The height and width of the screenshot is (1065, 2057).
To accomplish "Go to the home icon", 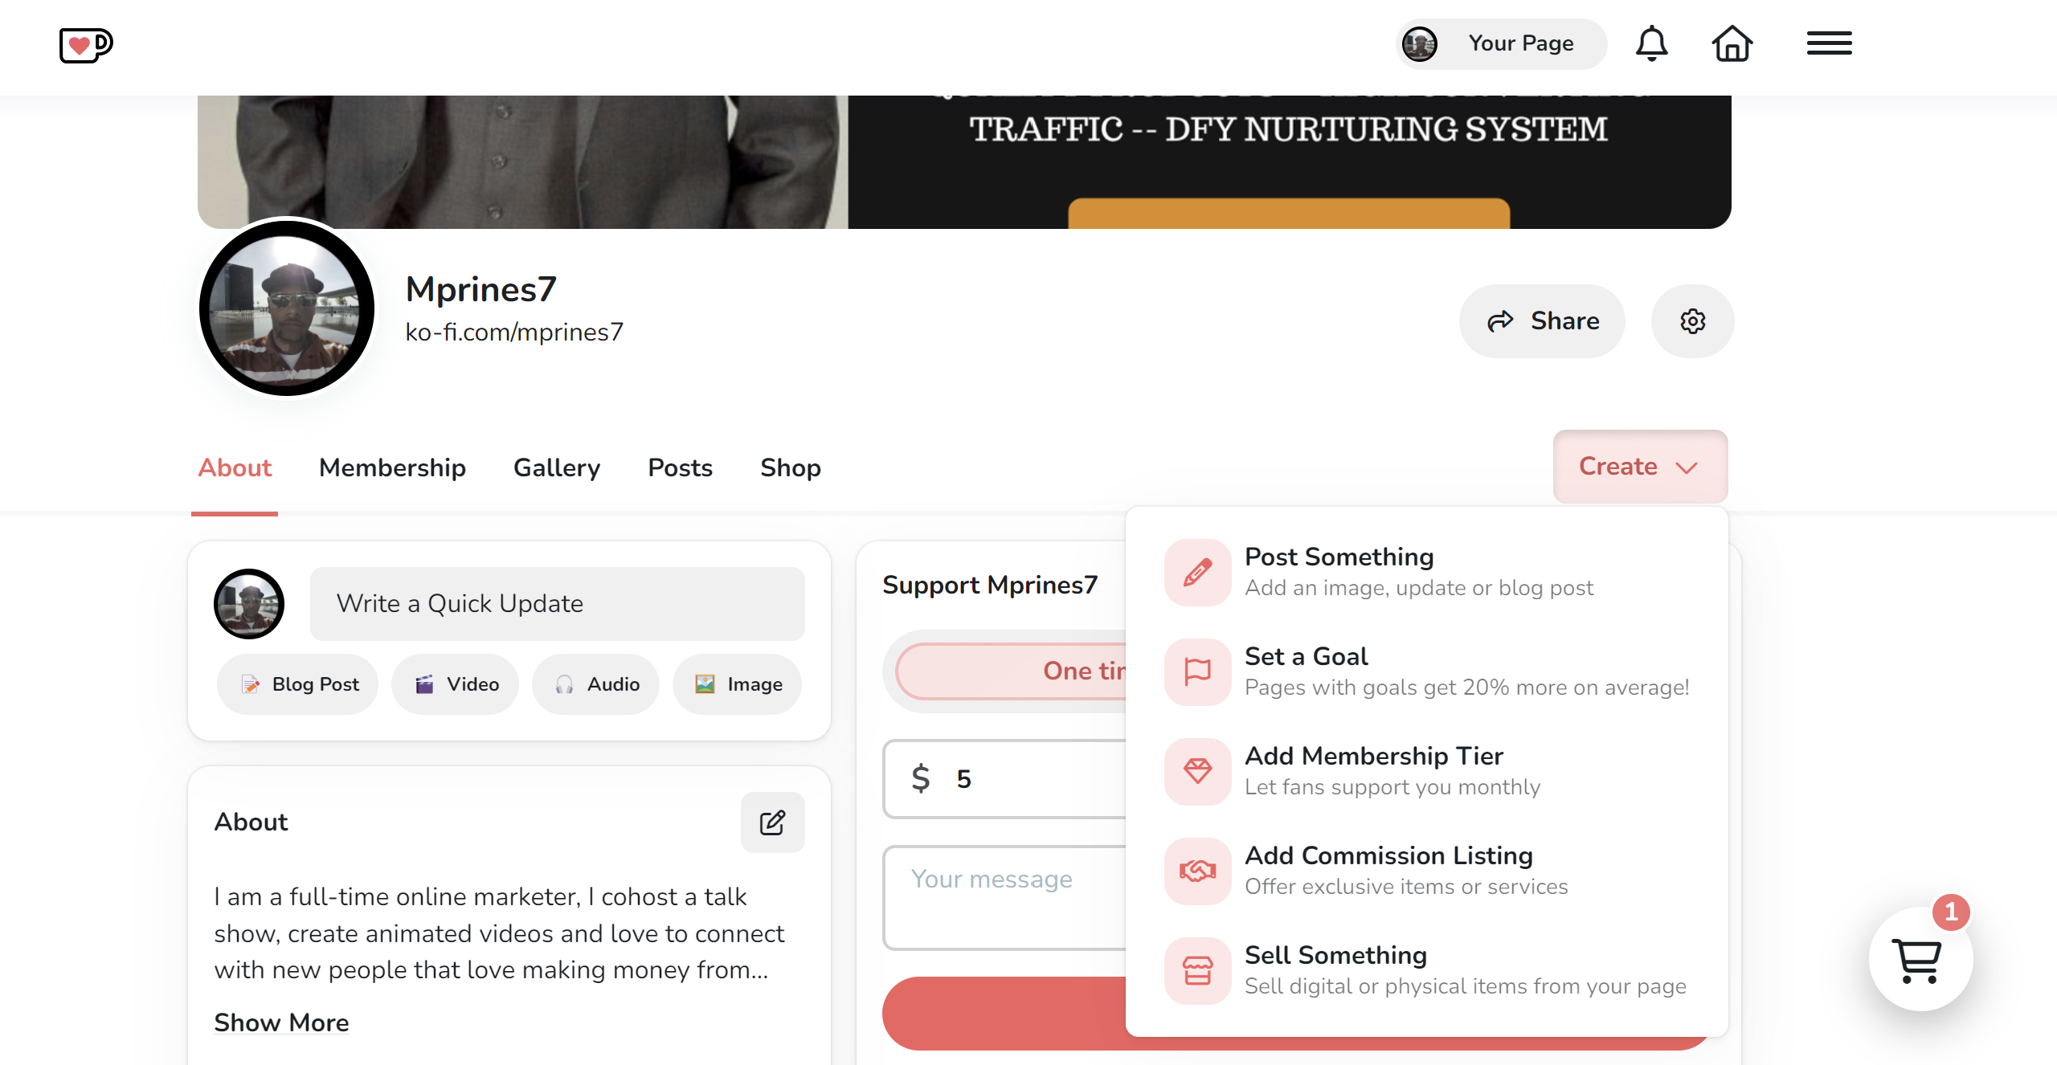I will pos(1732,43).
